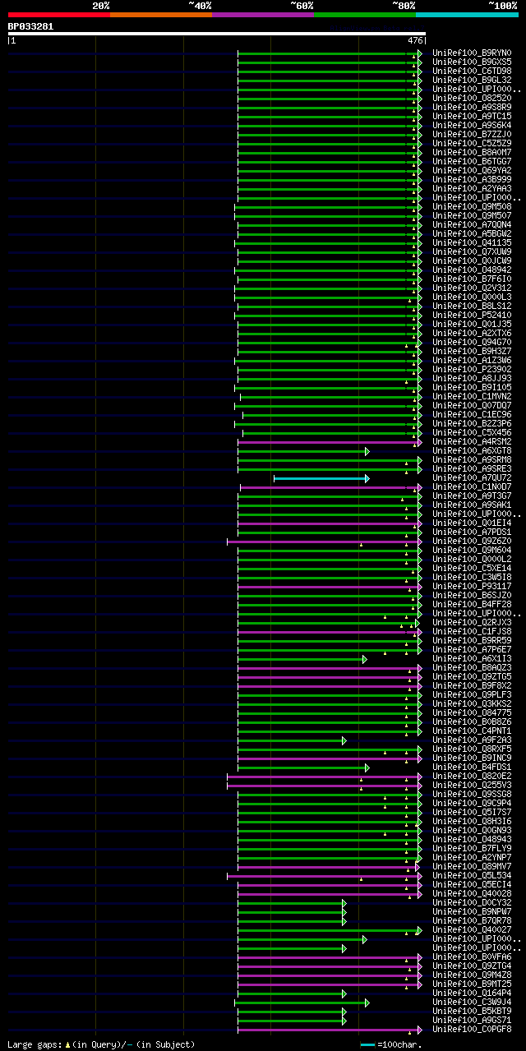Select the query name BP033281
The width and height of the screenshot is (526, 1051).
click(x=30, y=26)
